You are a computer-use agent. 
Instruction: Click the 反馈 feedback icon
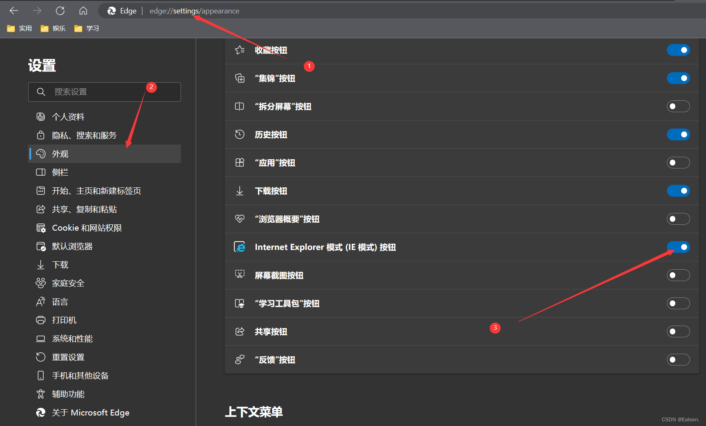240,360
